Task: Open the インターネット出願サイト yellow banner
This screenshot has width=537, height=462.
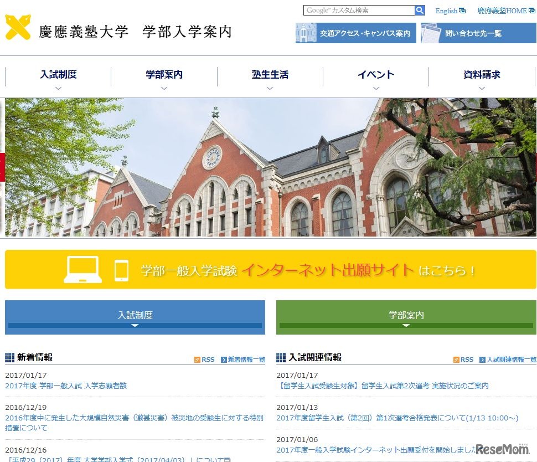Action: tap(271, 269)
